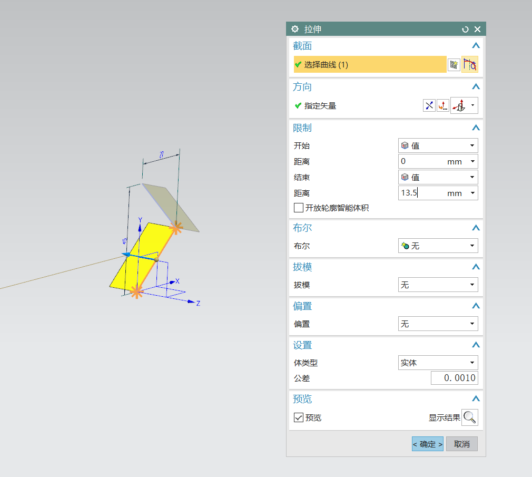Screen dimensions: 532x477
Task: Click the 公差 field showing 0.0010
Action: (x=454, y=378)
